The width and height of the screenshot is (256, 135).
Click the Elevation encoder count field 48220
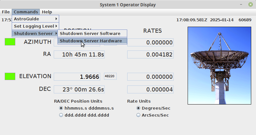110,76
